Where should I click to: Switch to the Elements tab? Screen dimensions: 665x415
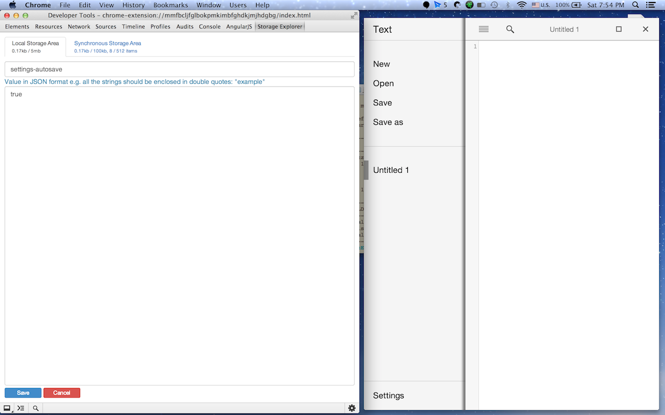(17, 26)
